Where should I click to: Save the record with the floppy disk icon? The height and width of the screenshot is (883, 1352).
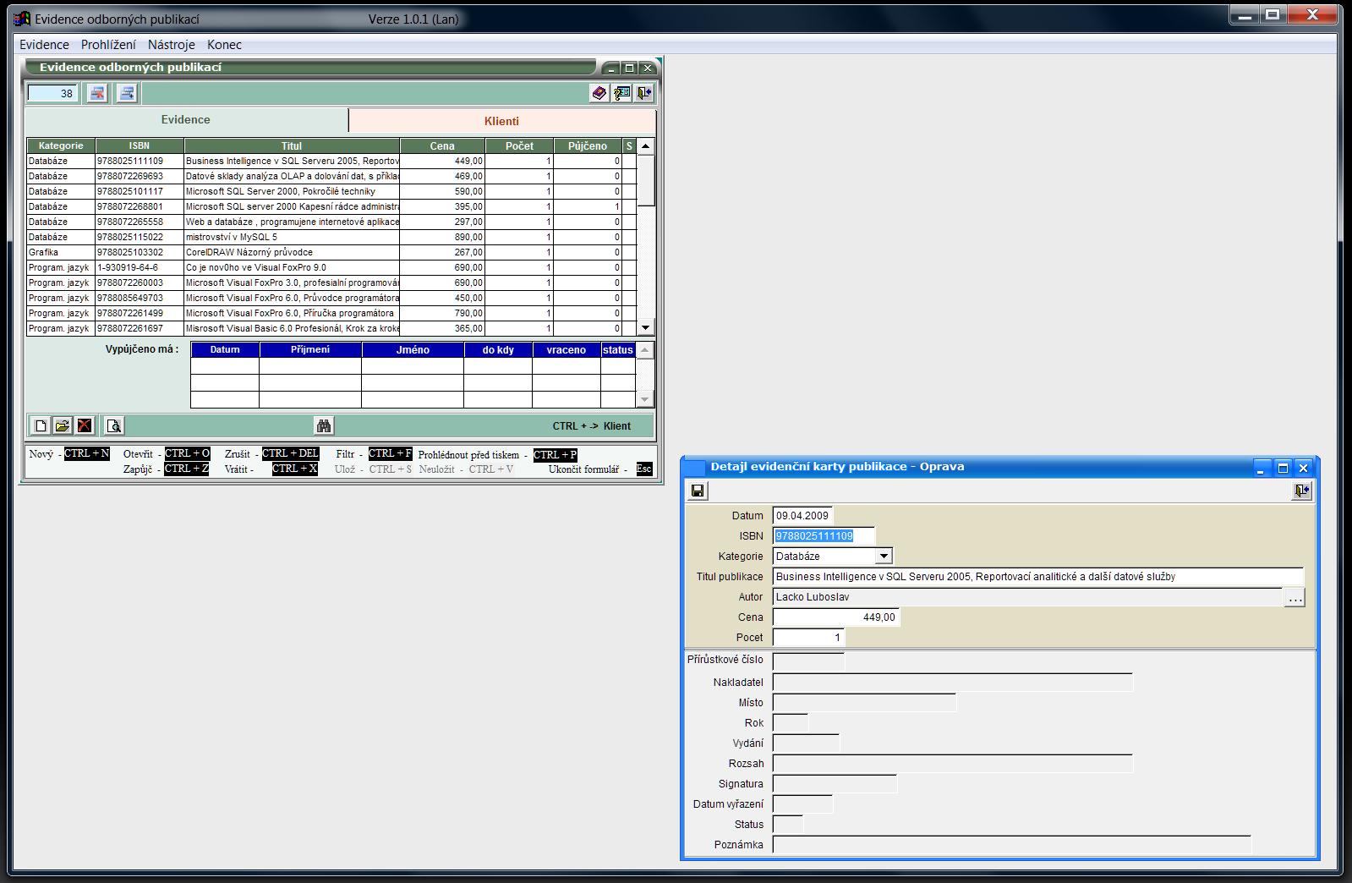(698, 491)
